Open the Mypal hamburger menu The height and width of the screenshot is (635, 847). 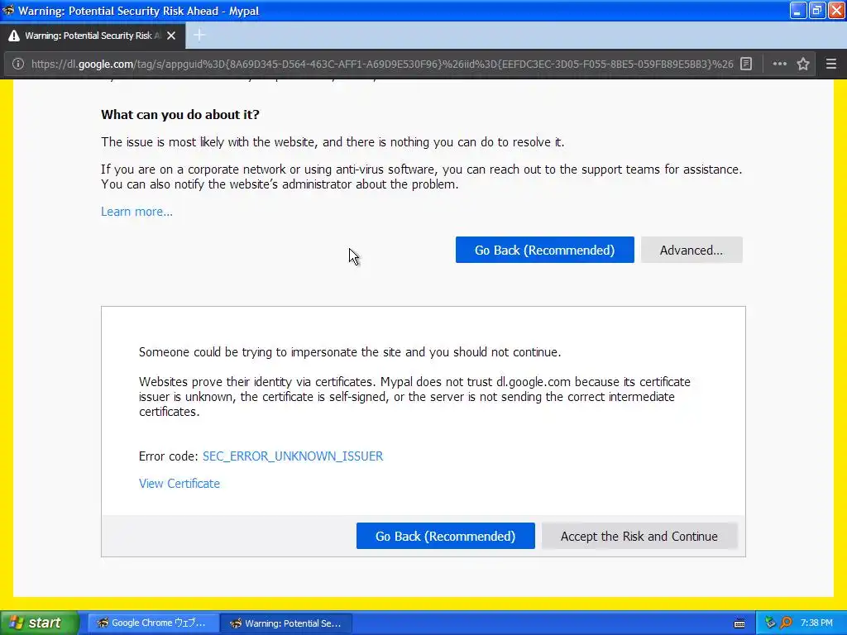tap(831, 64)
